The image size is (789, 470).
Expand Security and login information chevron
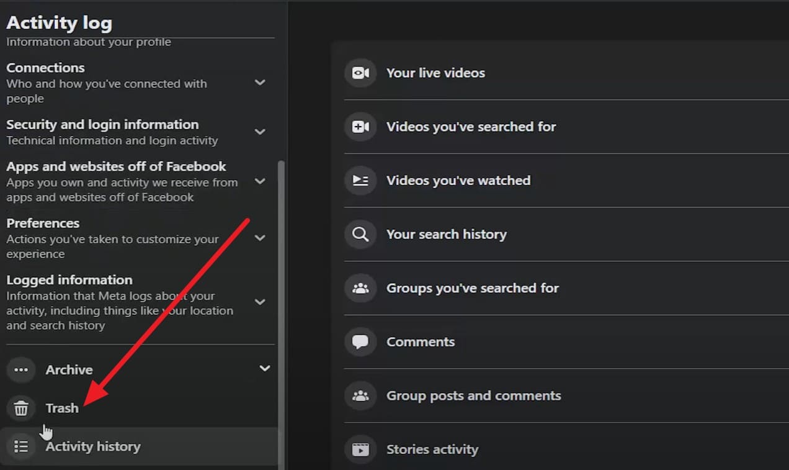pyautogui.click(x=261, y=132)
